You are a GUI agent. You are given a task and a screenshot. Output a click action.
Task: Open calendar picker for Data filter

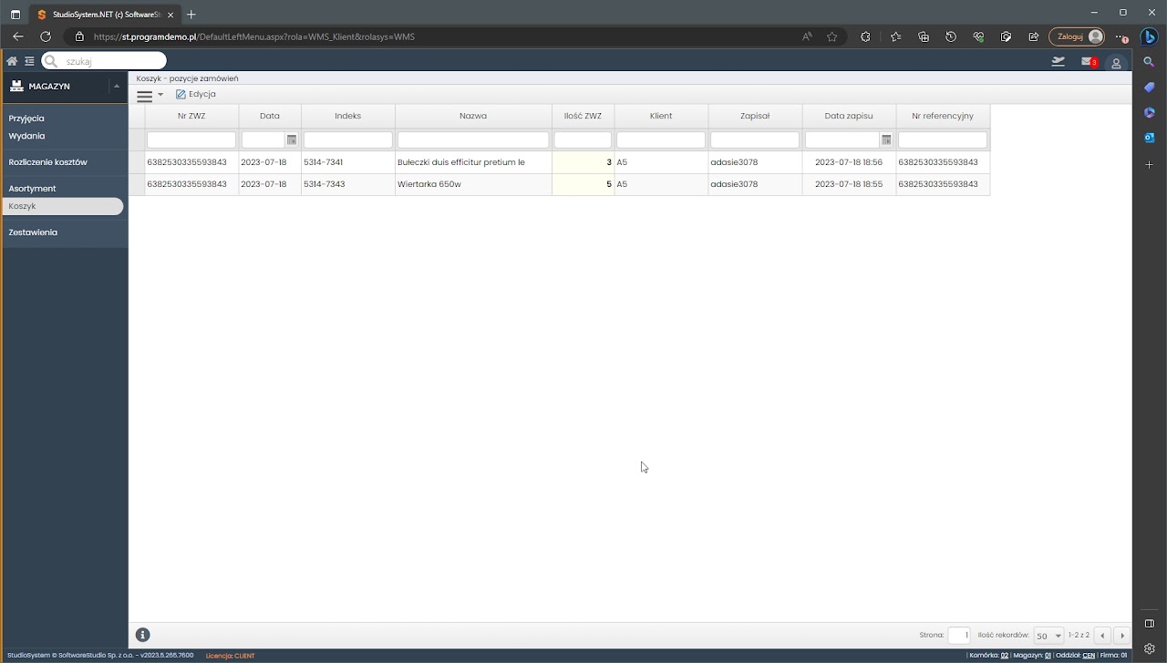click(x=292, y=140)
